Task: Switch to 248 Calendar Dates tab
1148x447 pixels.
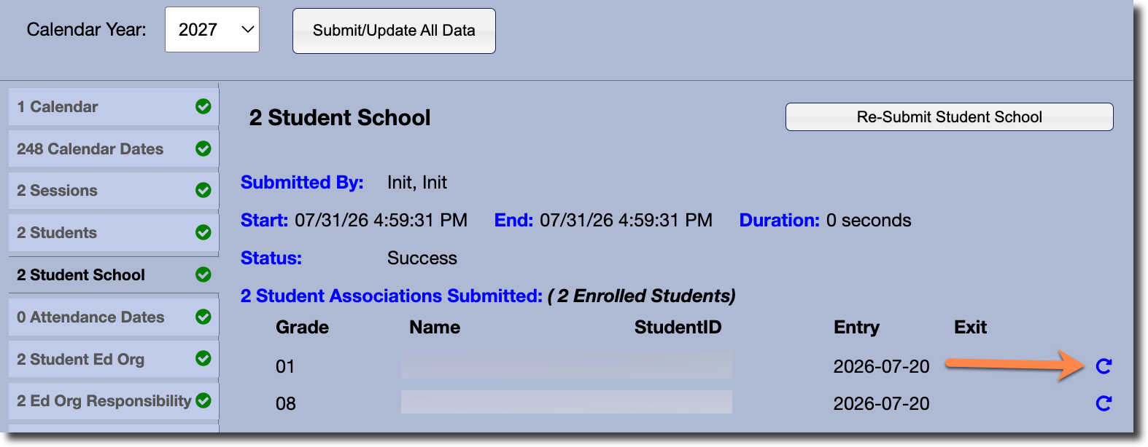Action: 114,149
